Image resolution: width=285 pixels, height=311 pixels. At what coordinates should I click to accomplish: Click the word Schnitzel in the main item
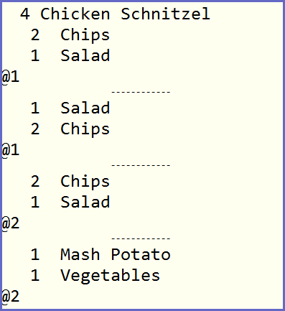click(x=165, y=14)
